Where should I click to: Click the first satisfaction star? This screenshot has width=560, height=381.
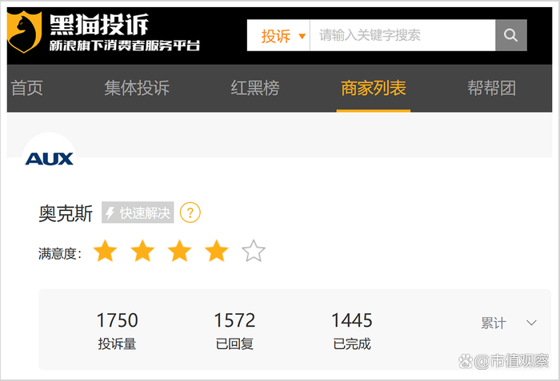[x=105, y=251]
